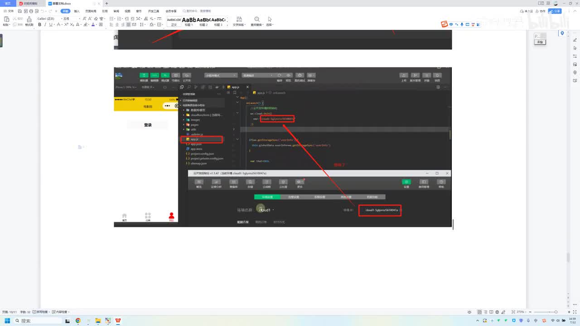
Task: Click the print icon in quick access toolbar
Action: (x=30, y=11)
